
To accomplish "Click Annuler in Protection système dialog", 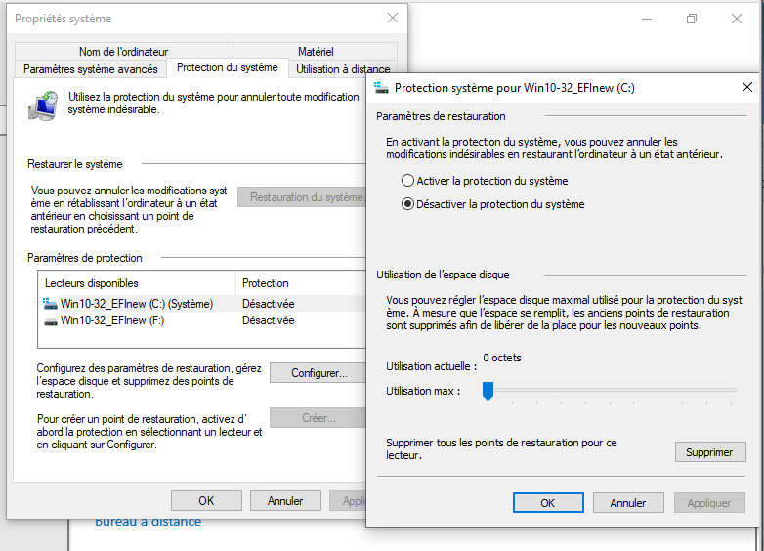I will click(x=628, y=503).
